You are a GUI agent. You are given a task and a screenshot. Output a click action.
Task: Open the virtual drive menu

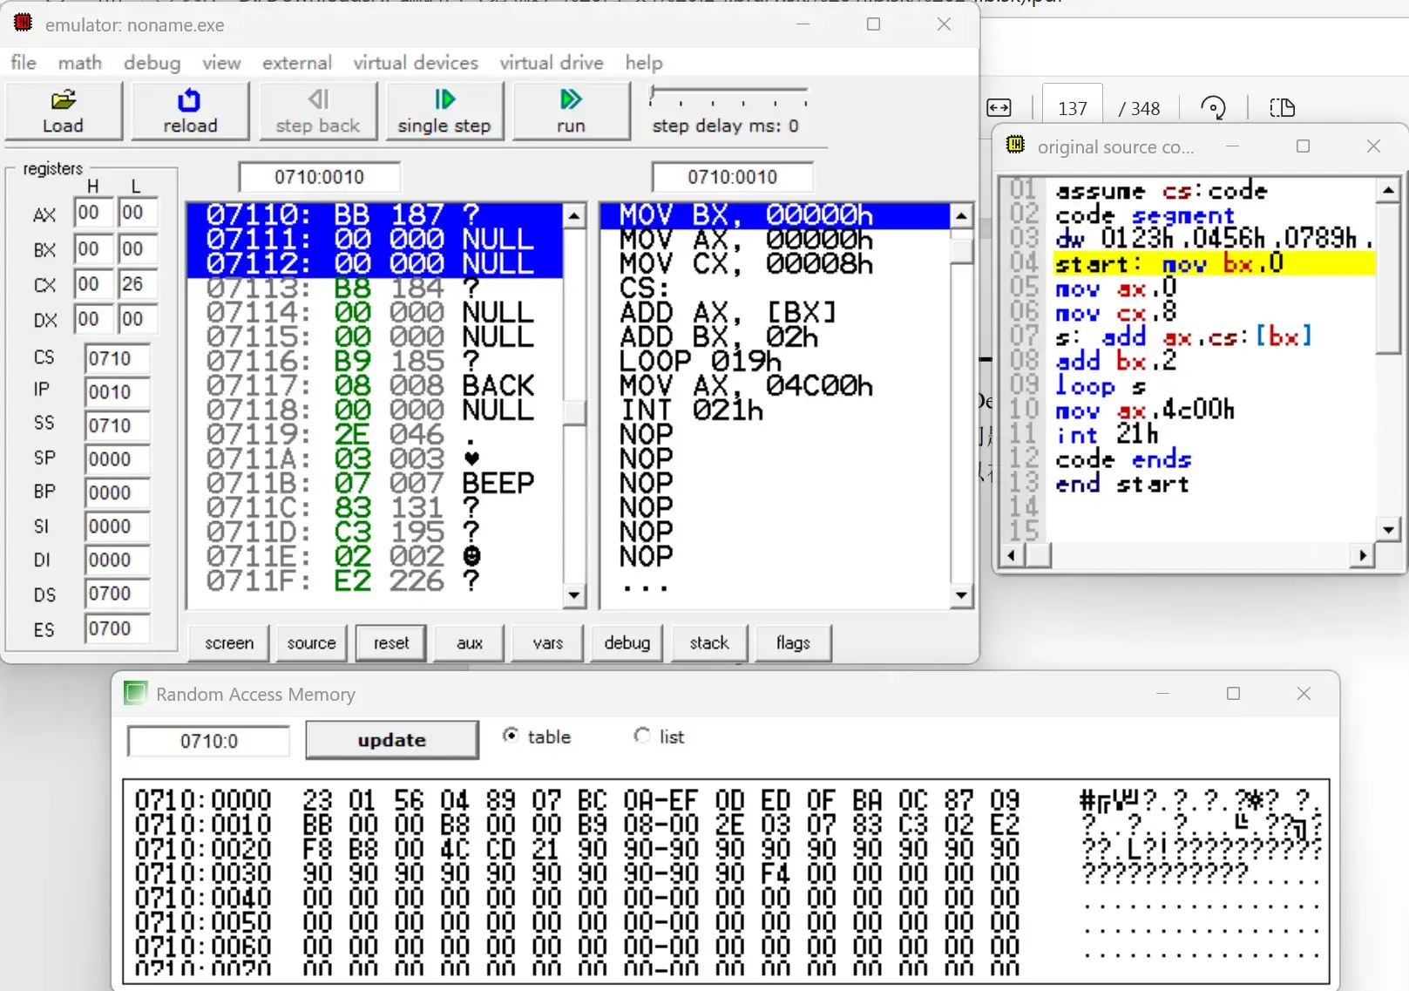click(552, 63)
